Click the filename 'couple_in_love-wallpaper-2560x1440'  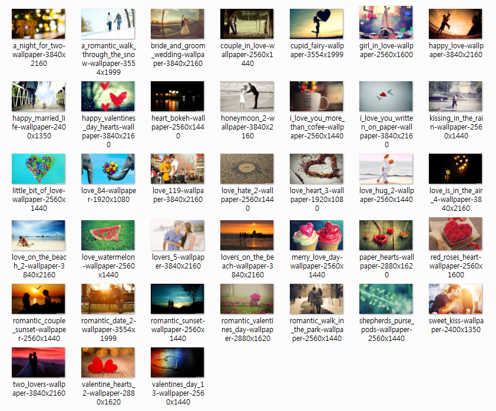pos(247,54)
